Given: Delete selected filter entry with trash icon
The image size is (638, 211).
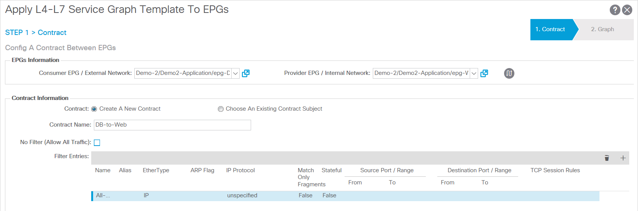Looking at the screenshot, I should (607, 158).
